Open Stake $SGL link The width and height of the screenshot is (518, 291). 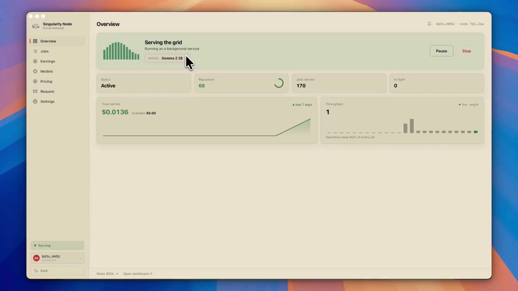pyautogui.click(x=107, y=274)
